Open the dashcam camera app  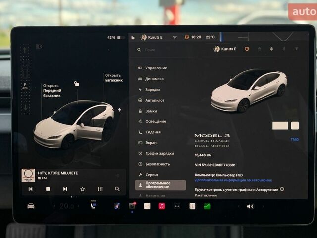click(x=132, y=206)
